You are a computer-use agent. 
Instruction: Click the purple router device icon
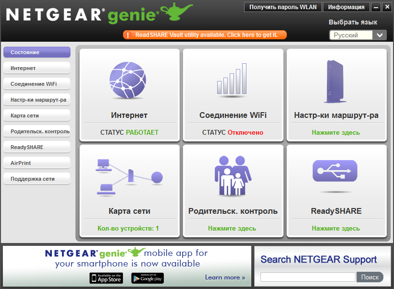pyautogui.click(x=335, y=81)
